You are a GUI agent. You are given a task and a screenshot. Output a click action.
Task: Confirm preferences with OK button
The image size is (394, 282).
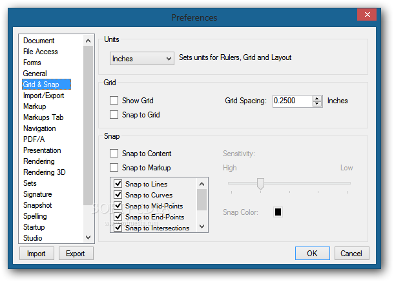[x=313, y=253]
